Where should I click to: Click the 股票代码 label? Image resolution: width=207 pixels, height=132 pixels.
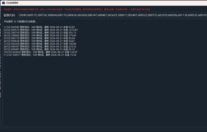point(10,15)
